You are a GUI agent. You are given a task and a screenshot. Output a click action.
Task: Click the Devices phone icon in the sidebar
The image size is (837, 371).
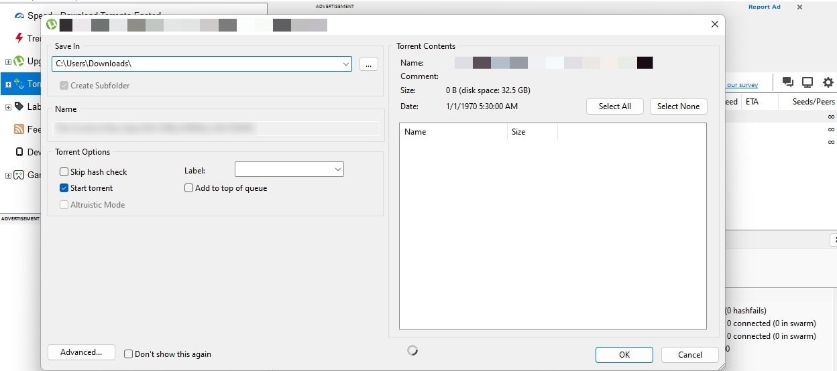(19, 152)
